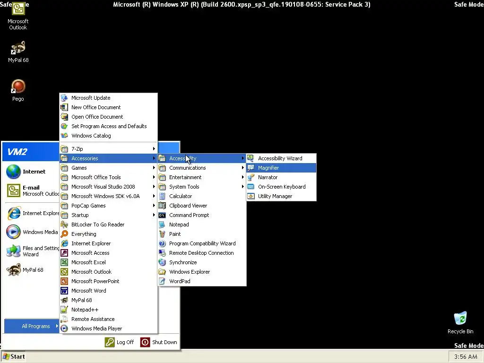Open Microsoft Outlook in All Programs
This screenshot has height=363, width=484.
pyautogui.click(x=108, y=272)
